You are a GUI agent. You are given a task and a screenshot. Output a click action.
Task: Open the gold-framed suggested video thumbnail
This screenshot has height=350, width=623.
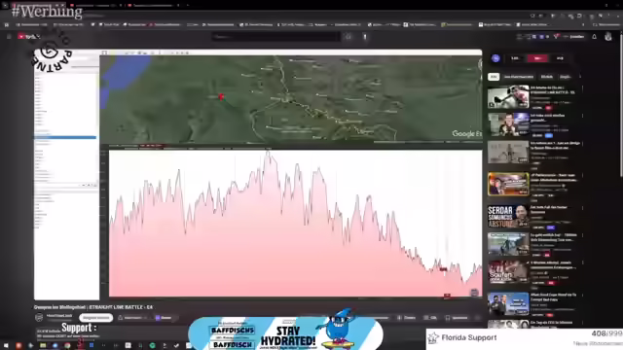tap(508, 184)
